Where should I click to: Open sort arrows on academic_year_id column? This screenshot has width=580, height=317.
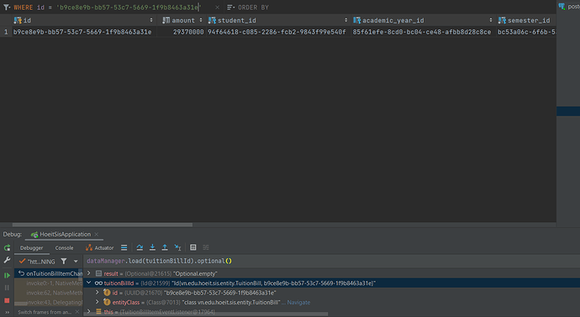click(491, 20)
